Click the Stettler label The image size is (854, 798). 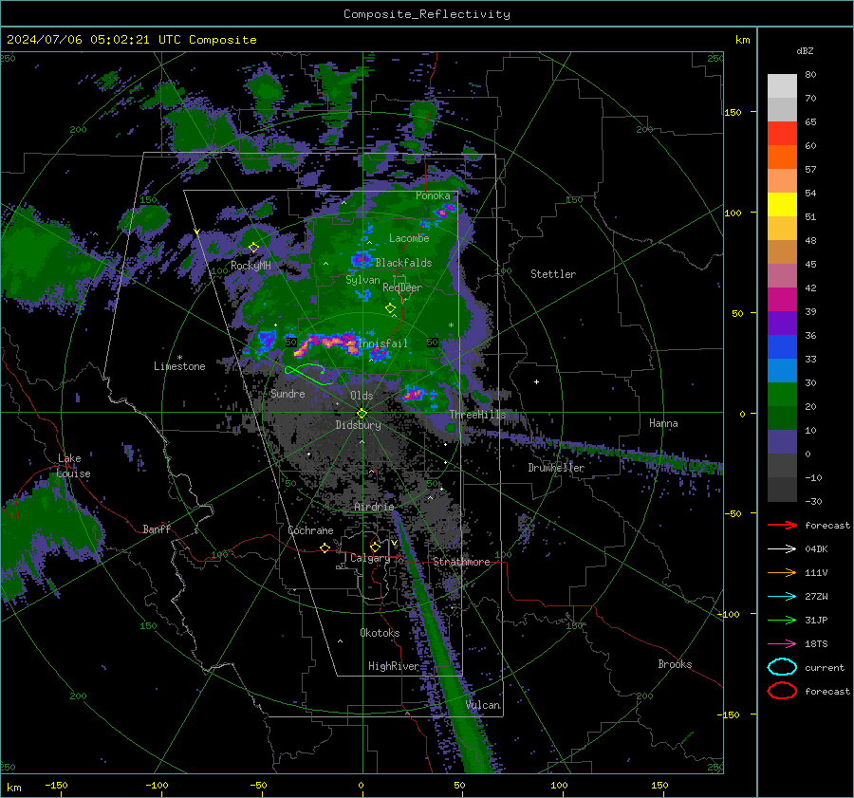click(x=553, y=274)
